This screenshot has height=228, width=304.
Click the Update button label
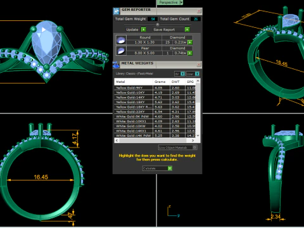point(132,30)
